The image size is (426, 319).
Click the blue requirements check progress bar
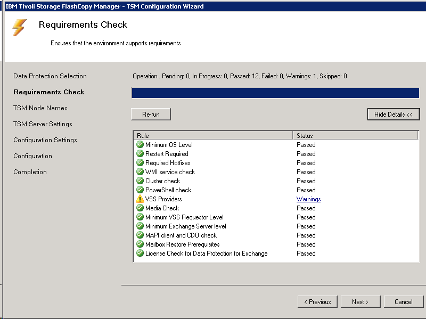[275, 93]
